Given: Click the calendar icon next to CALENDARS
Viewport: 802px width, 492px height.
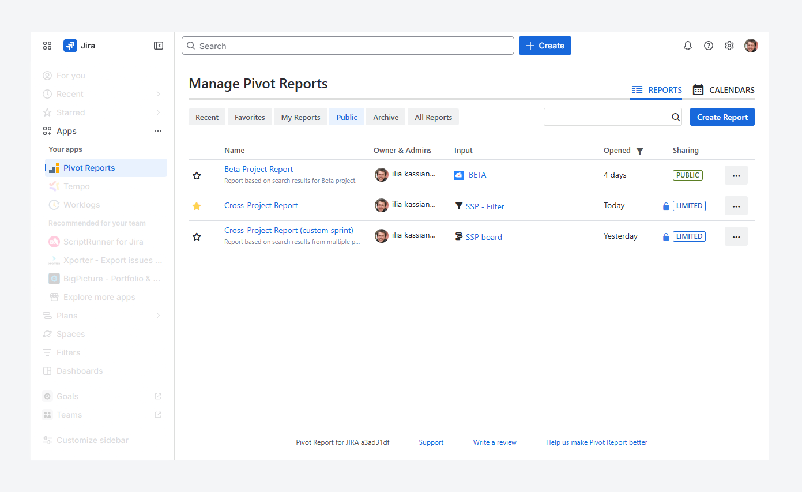Looking at the screenshot, I should [698, 90].
